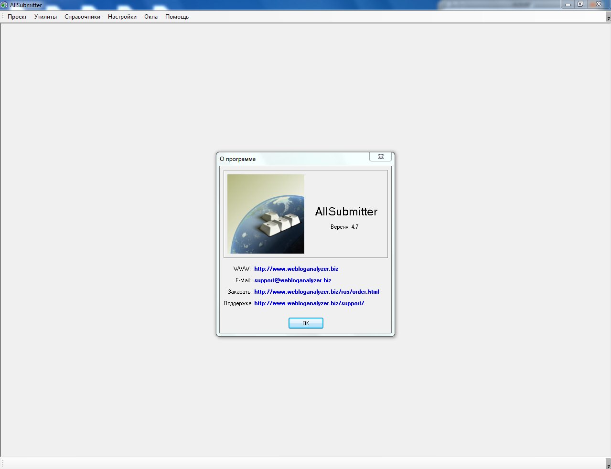The height and width of the screenshot is (469, 611).
Task: Click the AllSubmitter title icon
Action: (x=4, y=5)
